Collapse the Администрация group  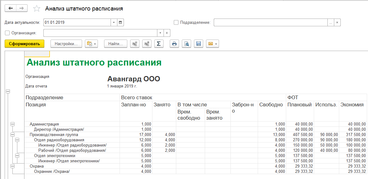(13, 124)
